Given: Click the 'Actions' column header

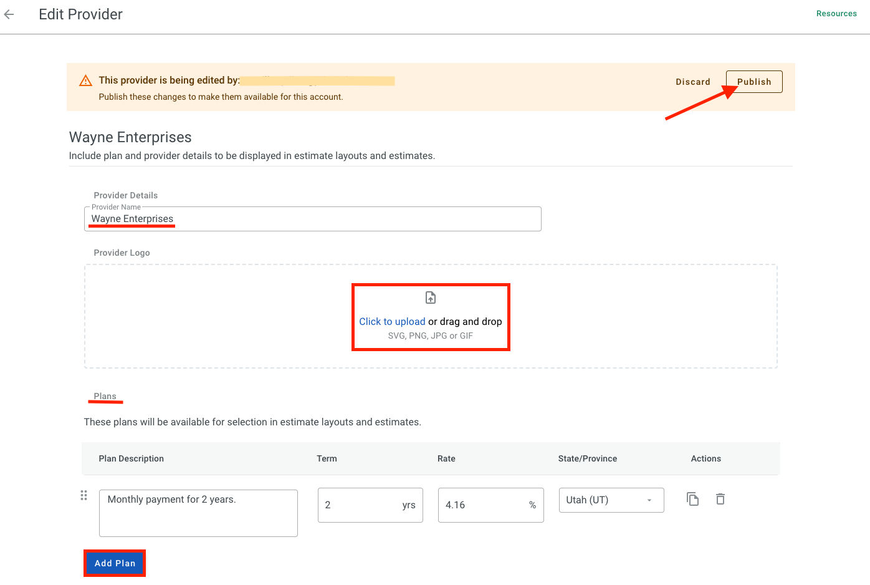Looking at the screenshot, I should click(706, 458).
